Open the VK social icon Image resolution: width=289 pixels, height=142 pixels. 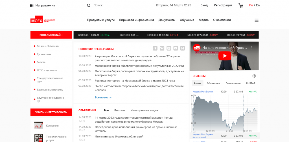coord(162,48)
